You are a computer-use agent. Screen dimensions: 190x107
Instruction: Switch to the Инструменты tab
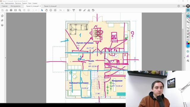(15, 6)
